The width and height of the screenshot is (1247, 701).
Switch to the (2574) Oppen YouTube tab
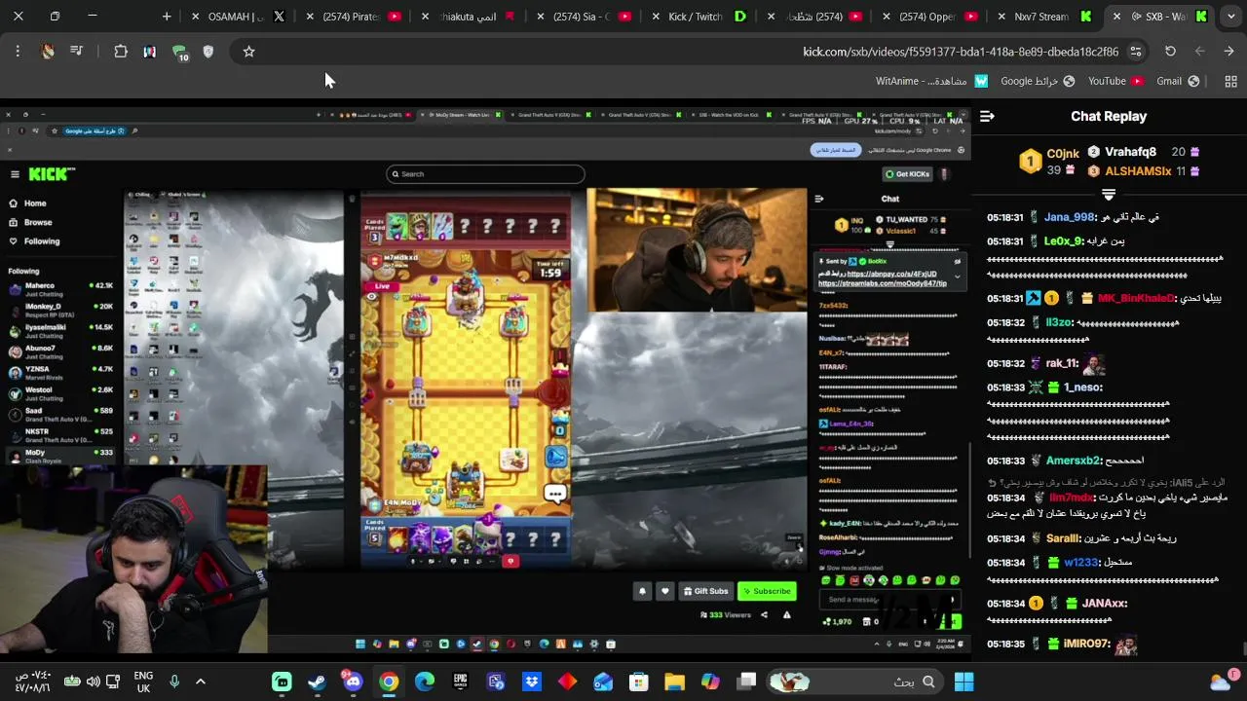point(930,17)
